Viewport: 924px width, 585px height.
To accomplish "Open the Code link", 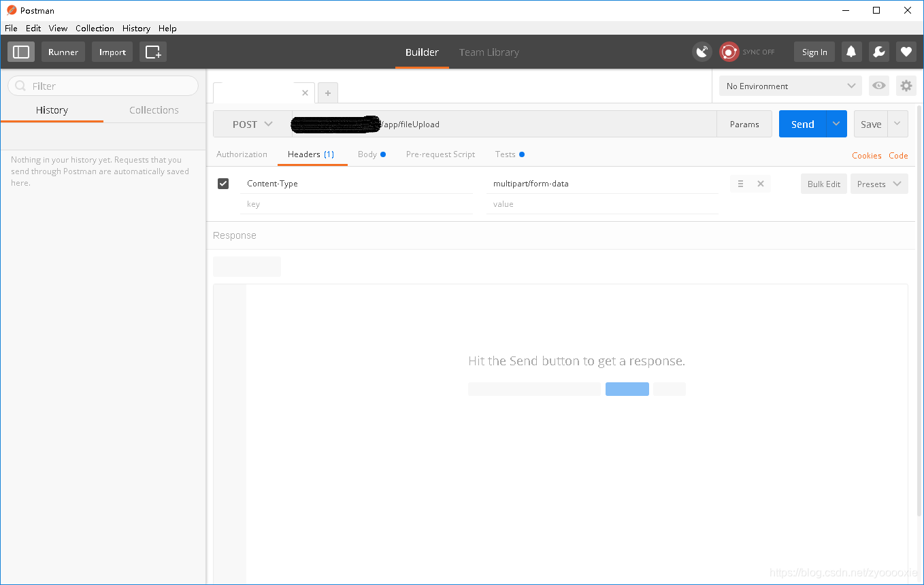I will tap(898, 155).
